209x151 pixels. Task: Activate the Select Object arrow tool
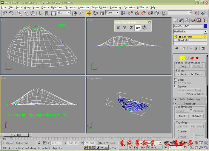40,13
